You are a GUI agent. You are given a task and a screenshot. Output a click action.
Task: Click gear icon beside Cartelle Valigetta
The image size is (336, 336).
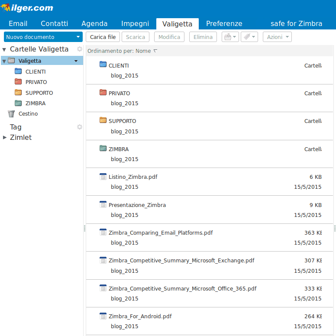(x=80, y=49)
